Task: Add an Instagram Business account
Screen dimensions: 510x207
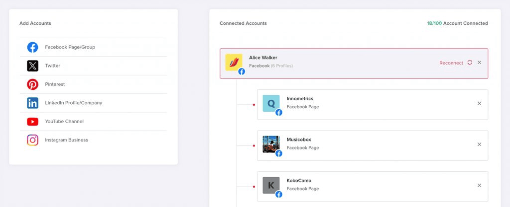Action: coord(93,140)
